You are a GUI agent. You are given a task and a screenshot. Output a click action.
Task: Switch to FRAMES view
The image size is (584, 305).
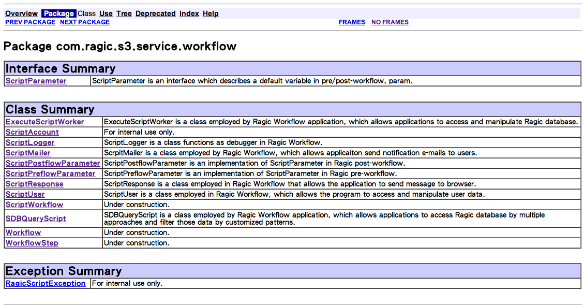coord(352,22)
